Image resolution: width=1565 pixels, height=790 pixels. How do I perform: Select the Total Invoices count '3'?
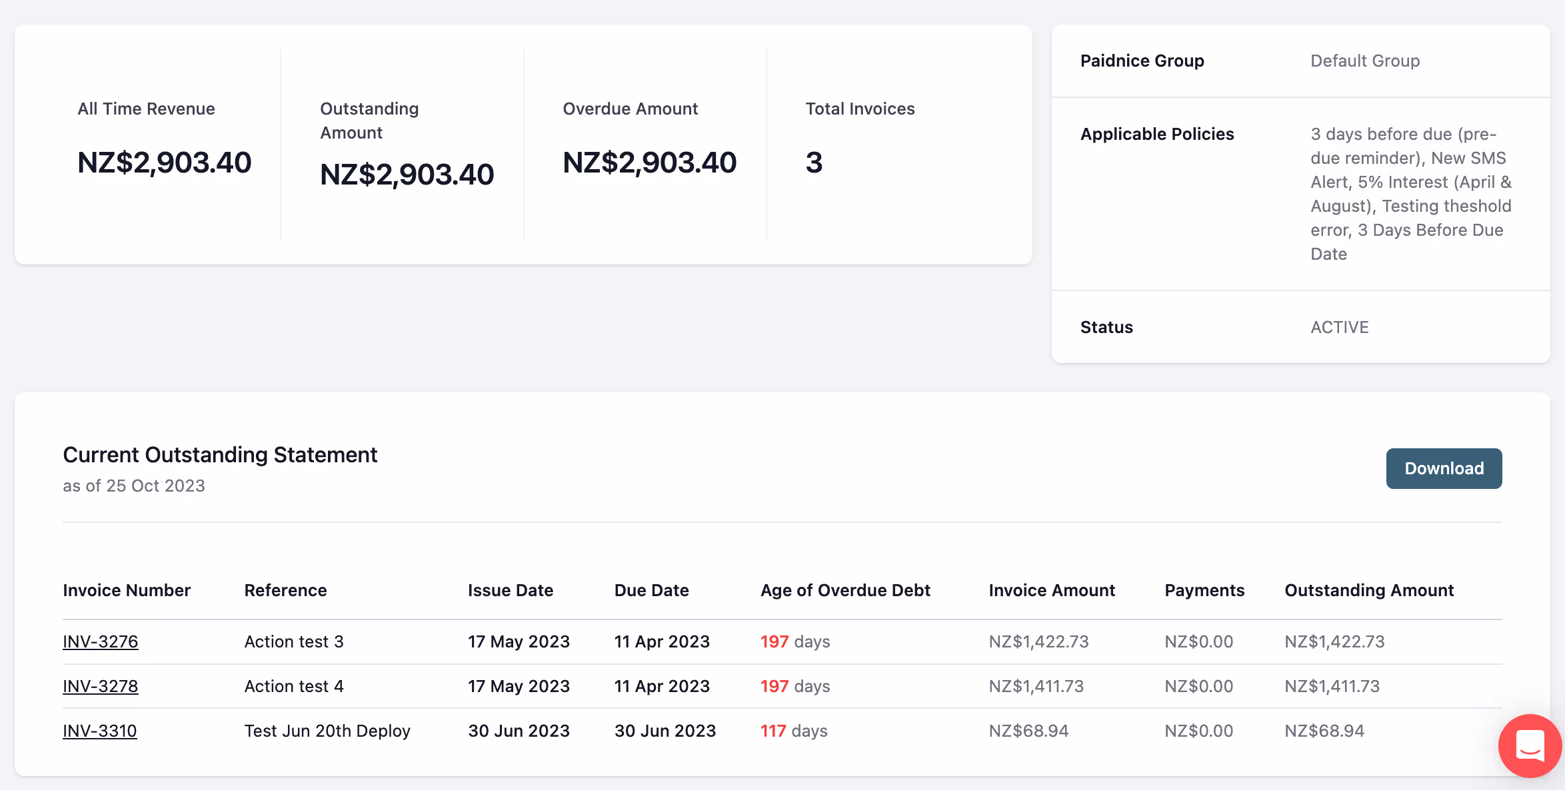click(814, 163)
